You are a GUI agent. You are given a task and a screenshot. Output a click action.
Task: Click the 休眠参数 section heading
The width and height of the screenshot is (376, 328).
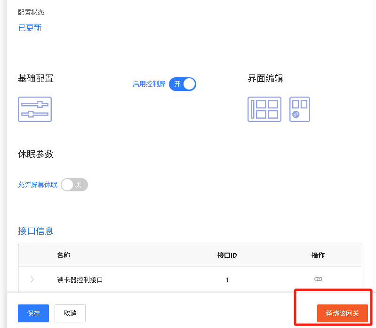pos(36,154)
